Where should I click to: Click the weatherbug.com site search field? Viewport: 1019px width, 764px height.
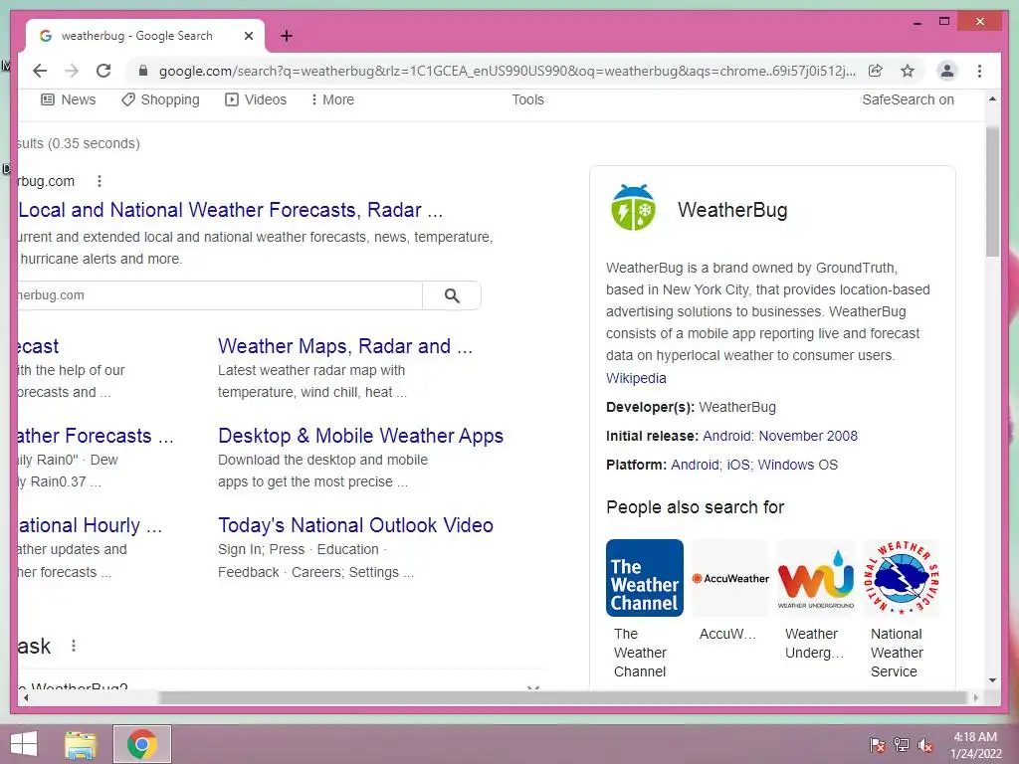[x=220, y=295]
